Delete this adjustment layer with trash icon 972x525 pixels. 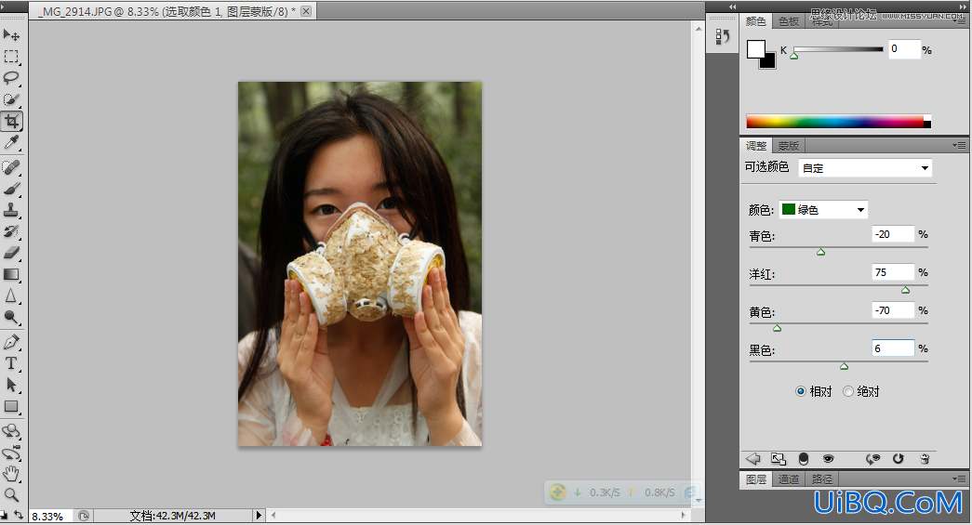point(925,459)
